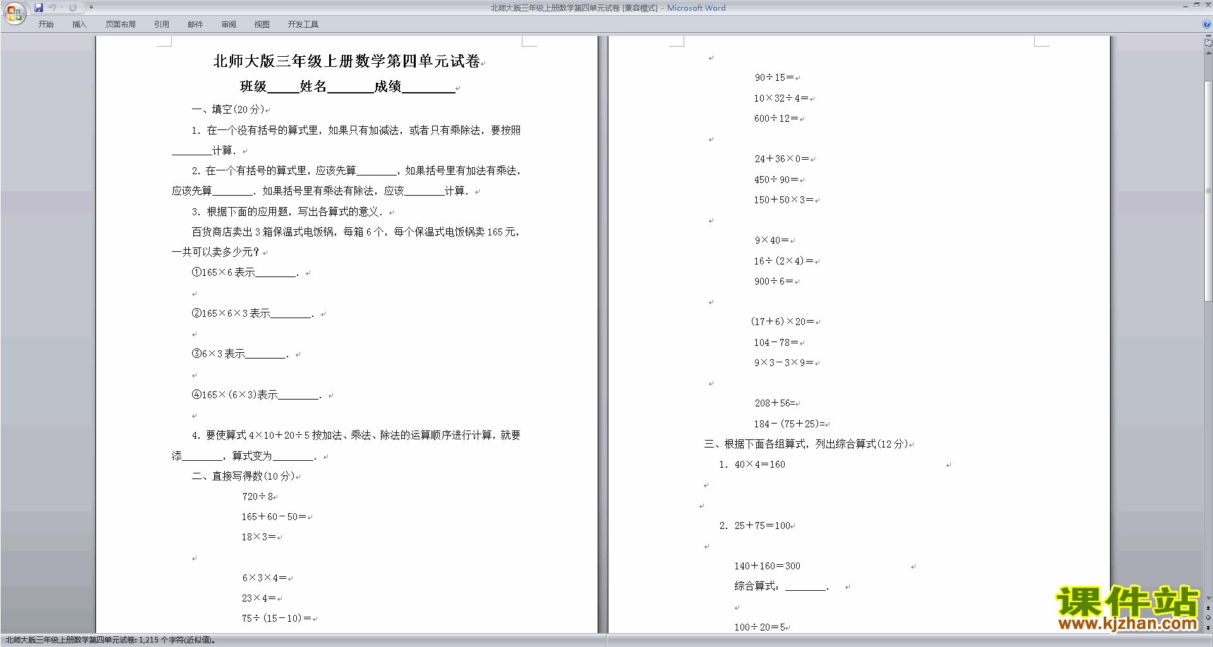Image resolution: width=1213 pixels, height=647 pixels.
Task: Go to next page double-arrow
Action: pos(1209,628)
